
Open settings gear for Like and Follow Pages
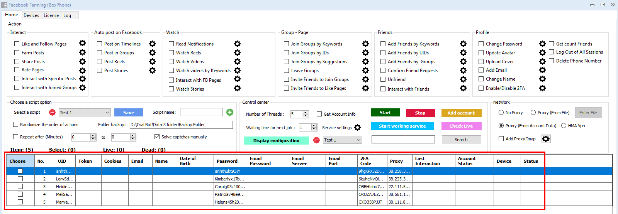(x=82, y=43)
